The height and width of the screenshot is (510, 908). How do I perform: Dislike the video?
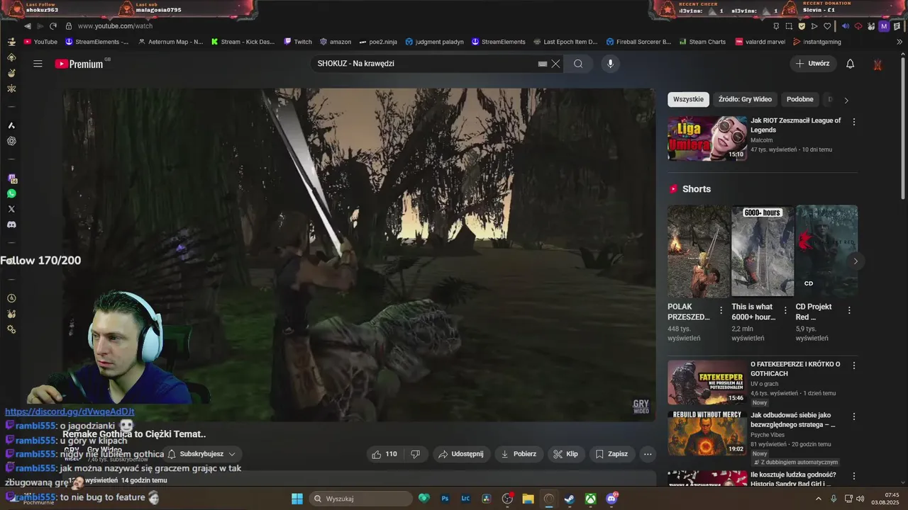coord(416,454)
